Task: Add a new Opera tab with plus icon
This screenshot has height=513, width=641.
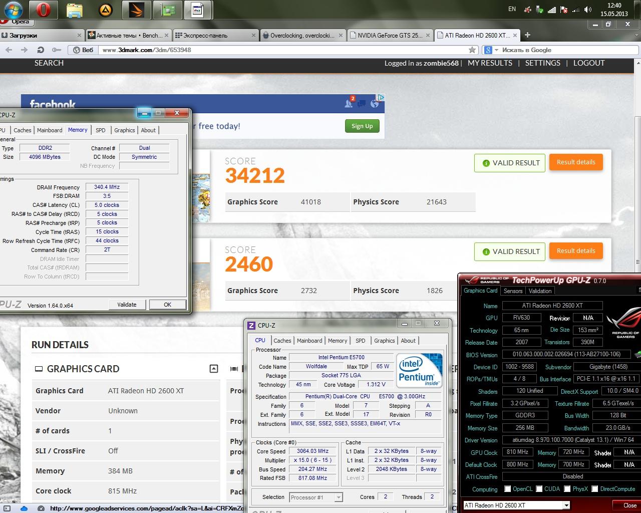Action: point(527,35)
